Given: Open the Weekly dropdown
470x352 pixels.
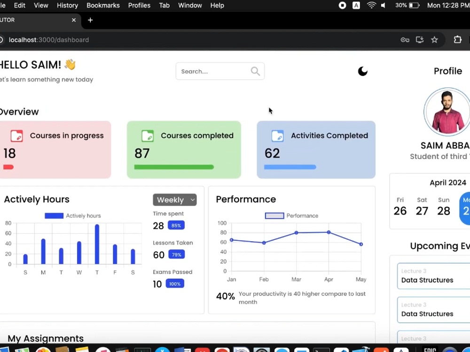Looking at the screenshot, I should pos(175,199).
